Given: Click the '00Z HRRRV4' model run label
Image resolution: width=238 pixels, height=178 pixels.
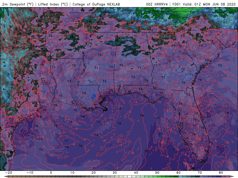Looking at the screenshot, I should (157, 4).
